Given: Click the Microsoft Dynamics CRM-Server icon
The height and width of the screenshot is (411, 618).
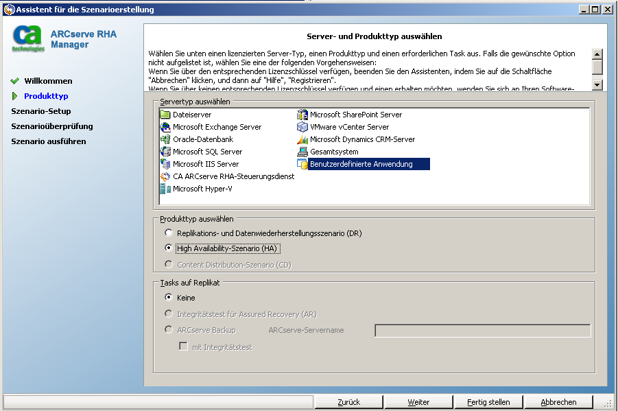Looking at the screenshot, I should click(x=302, y=139).
